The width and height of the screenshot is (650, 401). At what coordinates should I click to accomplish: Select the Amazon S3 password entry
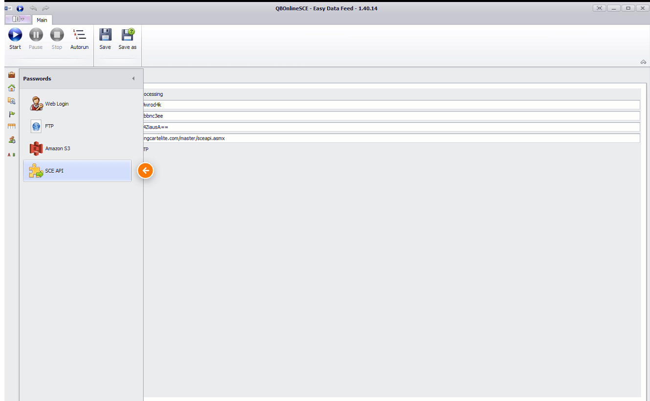pyautogui.click(x=77, y=148)
